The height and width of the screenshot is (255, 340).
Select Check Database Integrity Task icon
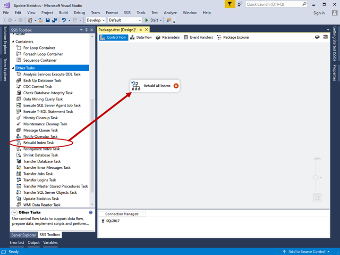tap(19, 93)
